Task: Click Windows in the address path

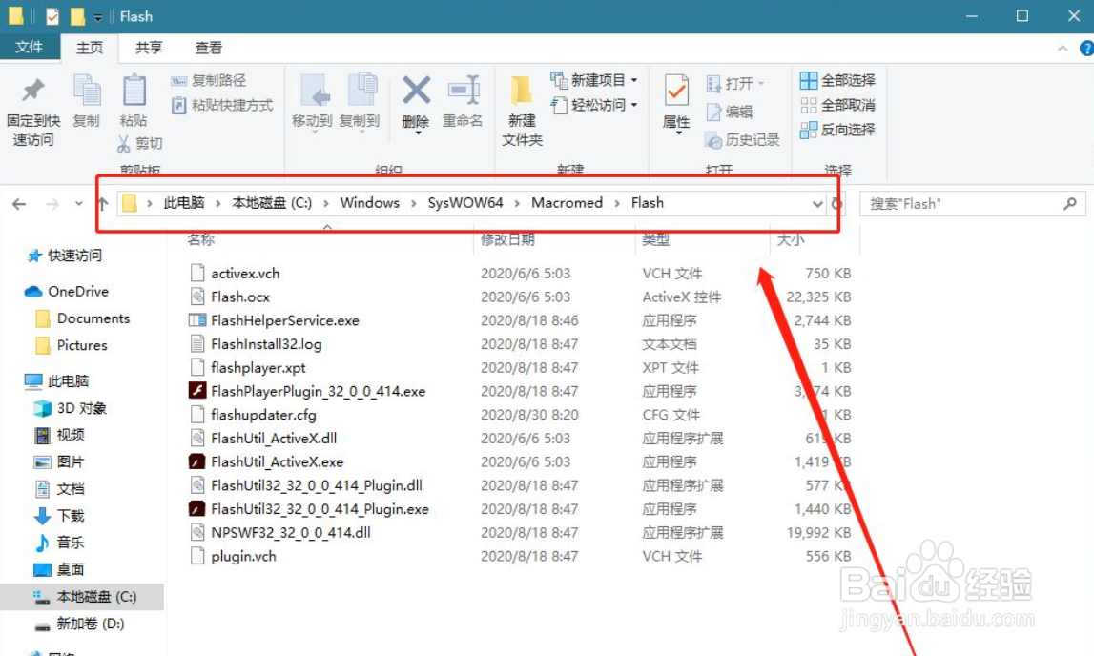Action: click(370, 203)
